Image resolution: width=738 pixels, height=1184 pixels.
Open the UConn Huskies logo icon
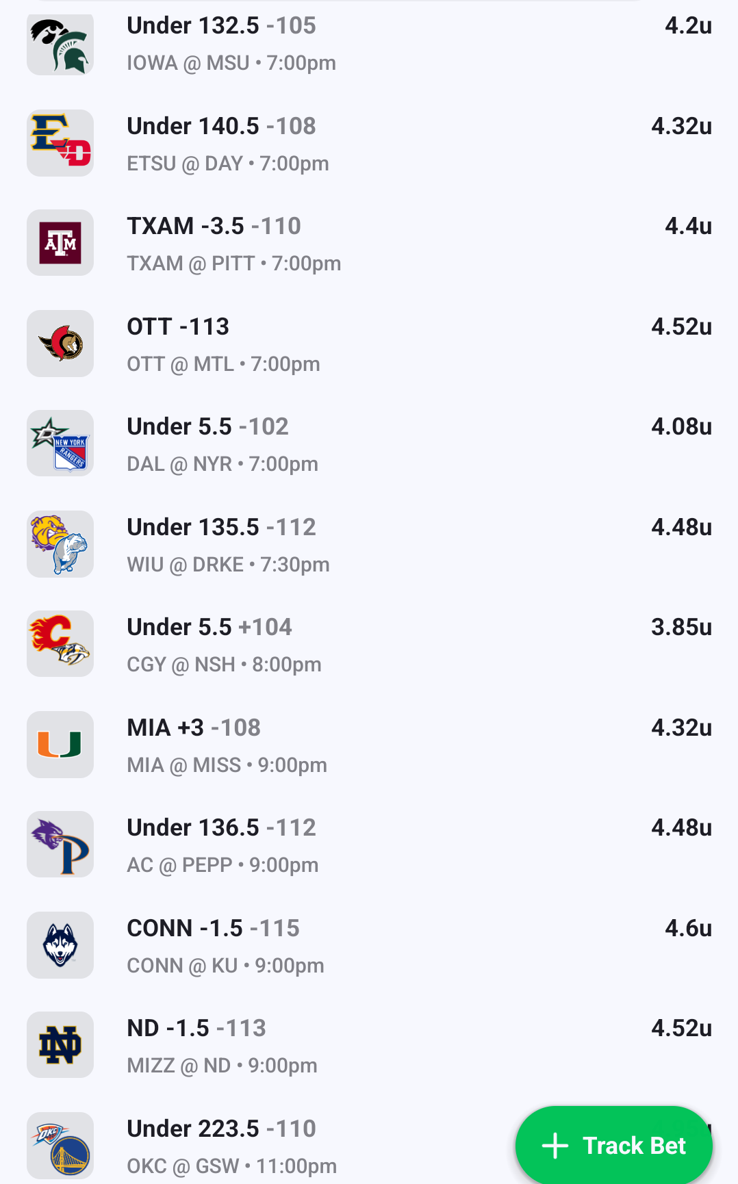[60, 945]
